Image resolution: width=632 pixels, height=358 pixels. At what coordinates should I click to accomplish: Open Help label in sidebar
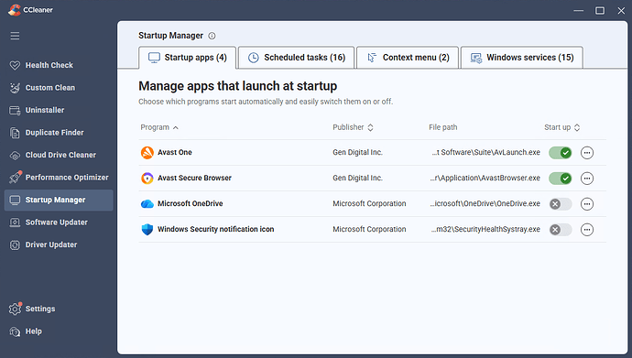pyautogui.click(x=34, y=331)
